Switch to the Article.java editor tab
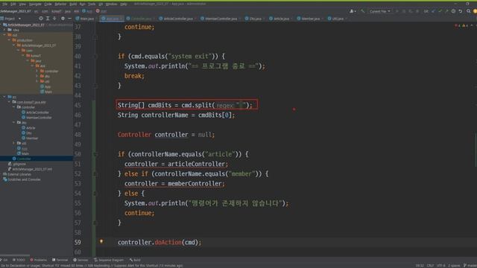This screenshot has width=477, height=268. [x=279, y=19]
